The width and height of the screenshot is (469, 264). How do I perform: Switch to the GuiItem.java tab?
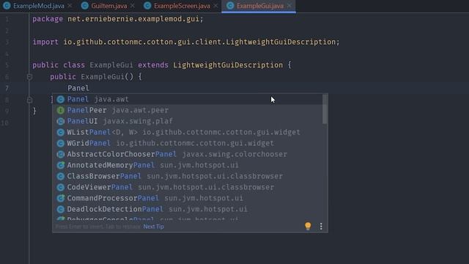(x=109, y=6)
